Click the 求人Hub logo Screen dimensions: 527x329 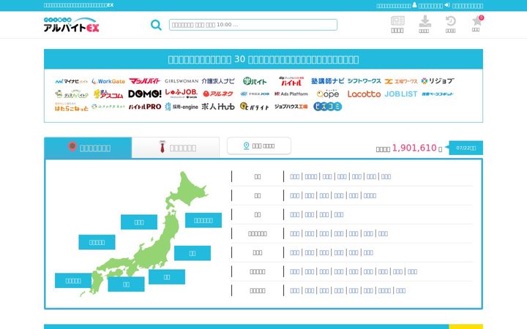click(218, 107)
